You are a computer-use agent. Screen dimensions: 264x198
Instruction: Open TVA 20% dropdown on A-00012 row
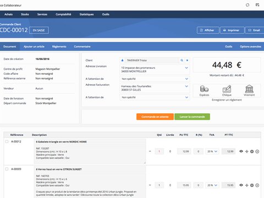[x=212, y=151]
